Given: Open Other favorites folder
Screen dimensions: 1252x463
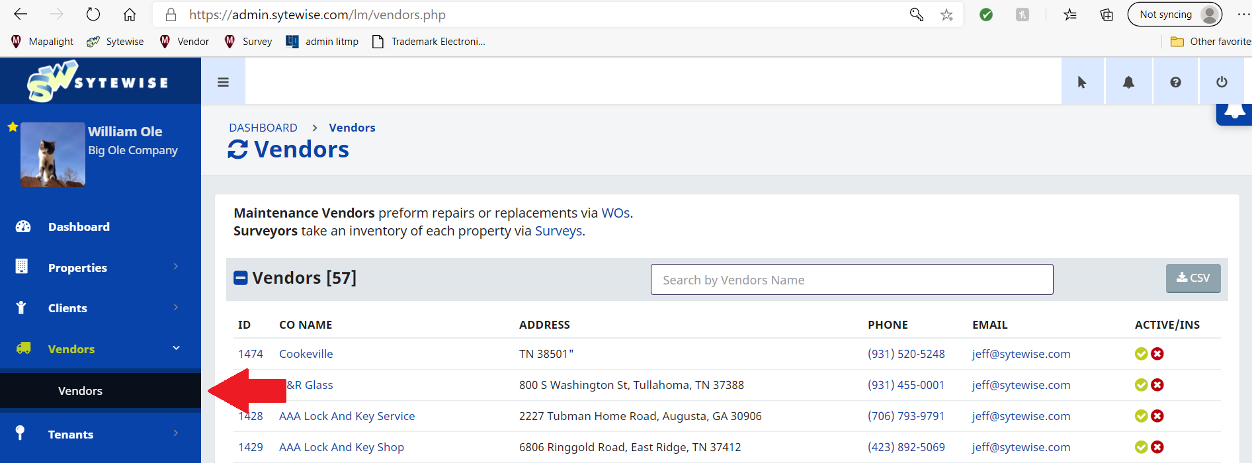Looking at the screenshot, I should (x=1210, y=41).
